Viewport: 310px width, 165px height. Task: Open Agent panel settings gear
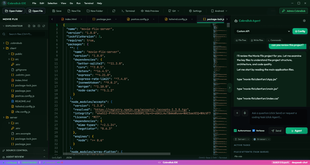(304, 21)
